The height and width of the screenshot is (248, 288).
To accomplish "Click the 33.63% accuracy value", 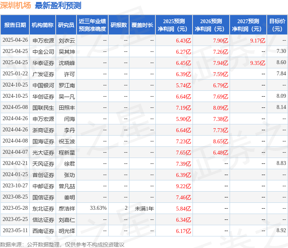I will tap(98, 208).
